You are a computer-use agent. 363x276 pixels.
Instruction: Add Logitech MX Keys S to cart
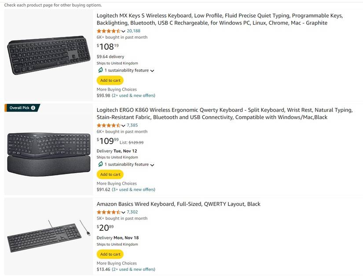click(x=110, y=80)
